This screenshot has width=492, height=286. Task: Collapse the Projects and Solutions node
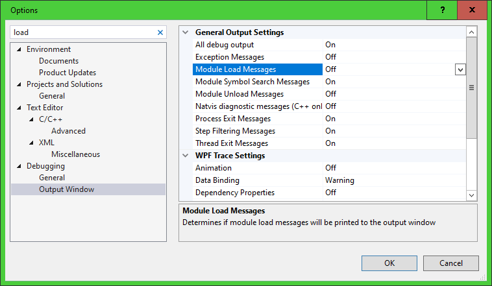pyautogui.click(x=19, y=84)
